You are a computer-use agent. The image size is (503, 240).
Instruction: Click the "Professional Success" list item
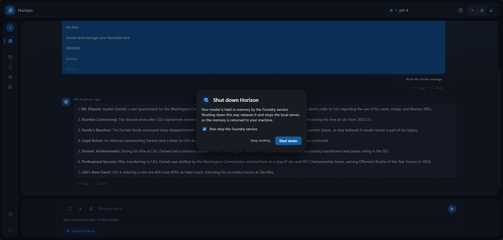[255, 162]
